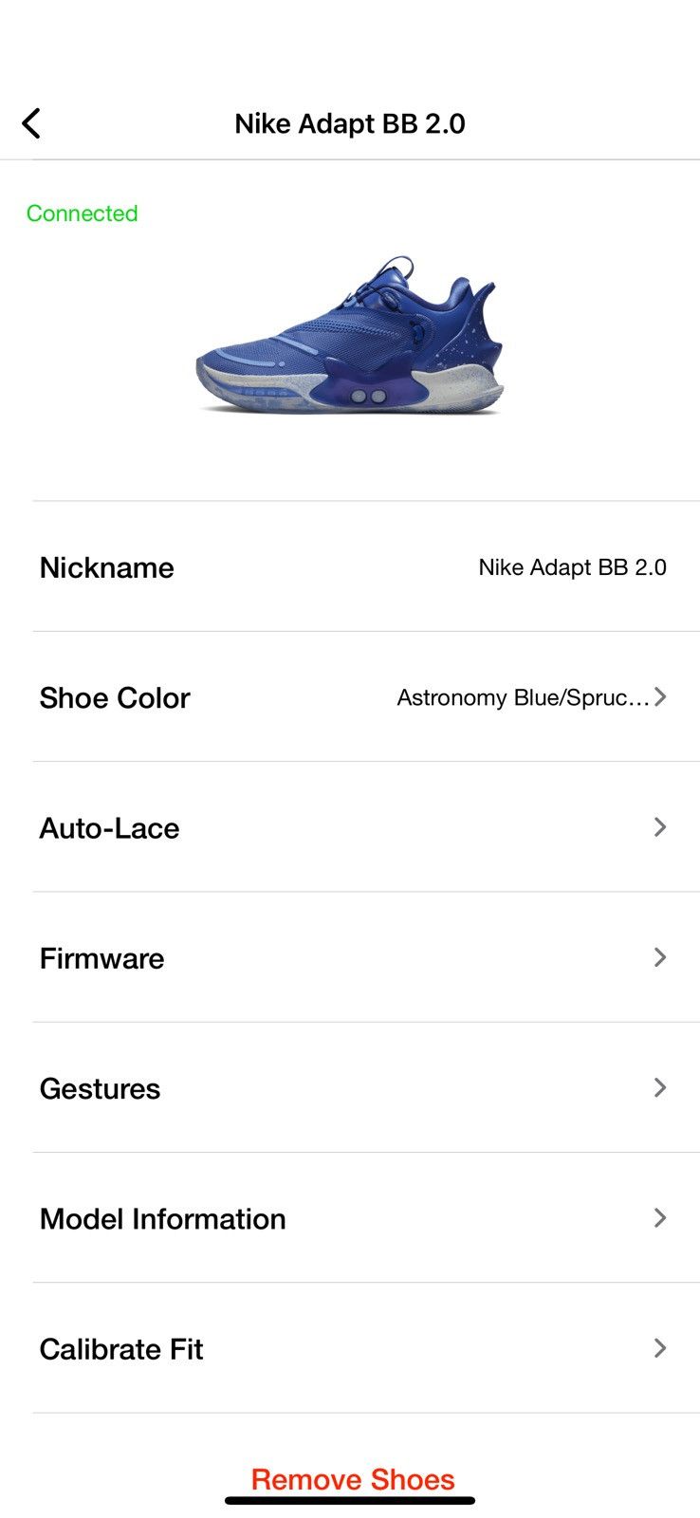Click the Remove Shoes button
The image size is (700, 1518).
tap(353, 1479)
